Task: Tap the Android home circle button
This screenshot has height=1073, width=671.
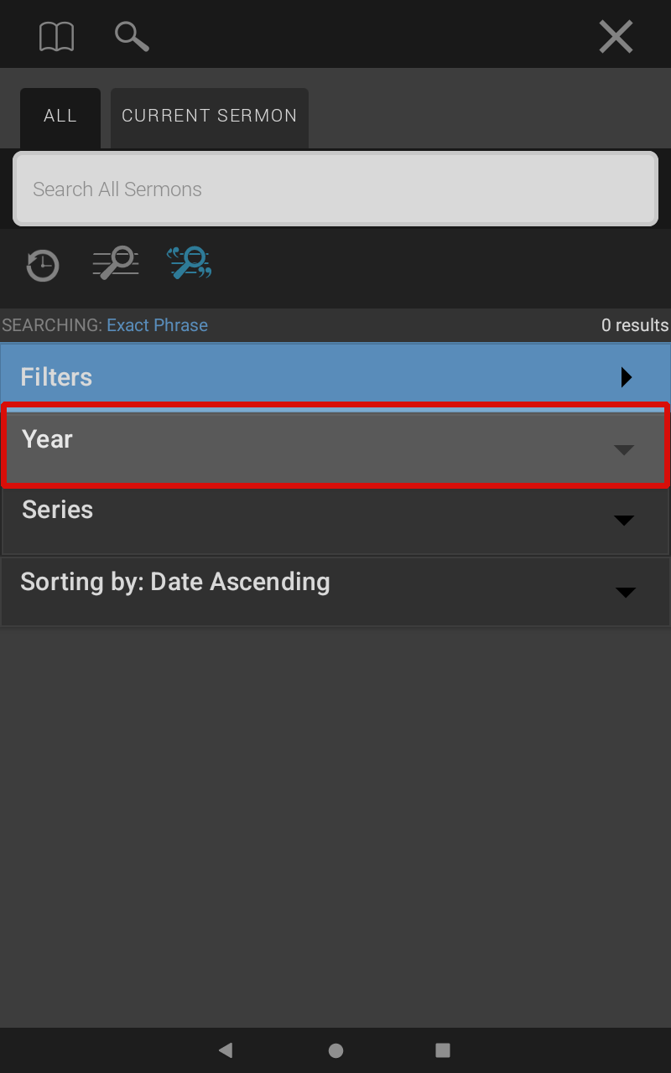Action: point(335,1050)
